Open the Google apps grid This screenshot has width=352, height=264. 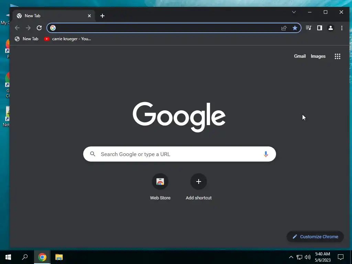[x=338, y=56]
